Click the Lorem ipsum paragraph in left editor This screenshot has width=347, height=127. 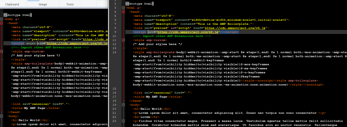pos(59,124)
